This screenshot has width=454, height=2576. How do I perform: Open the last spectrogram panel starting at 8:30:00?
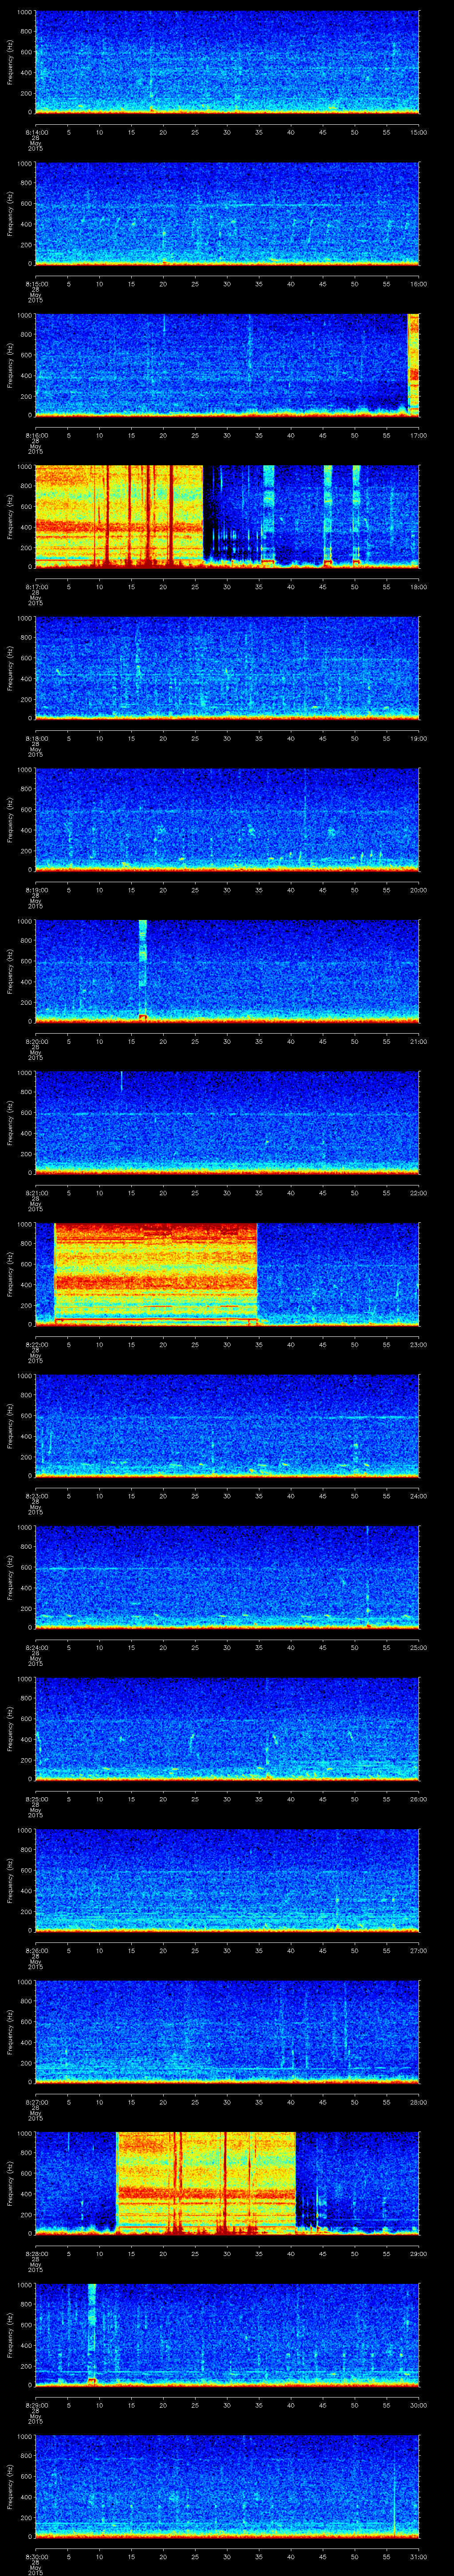click(x=227, y=2485)
